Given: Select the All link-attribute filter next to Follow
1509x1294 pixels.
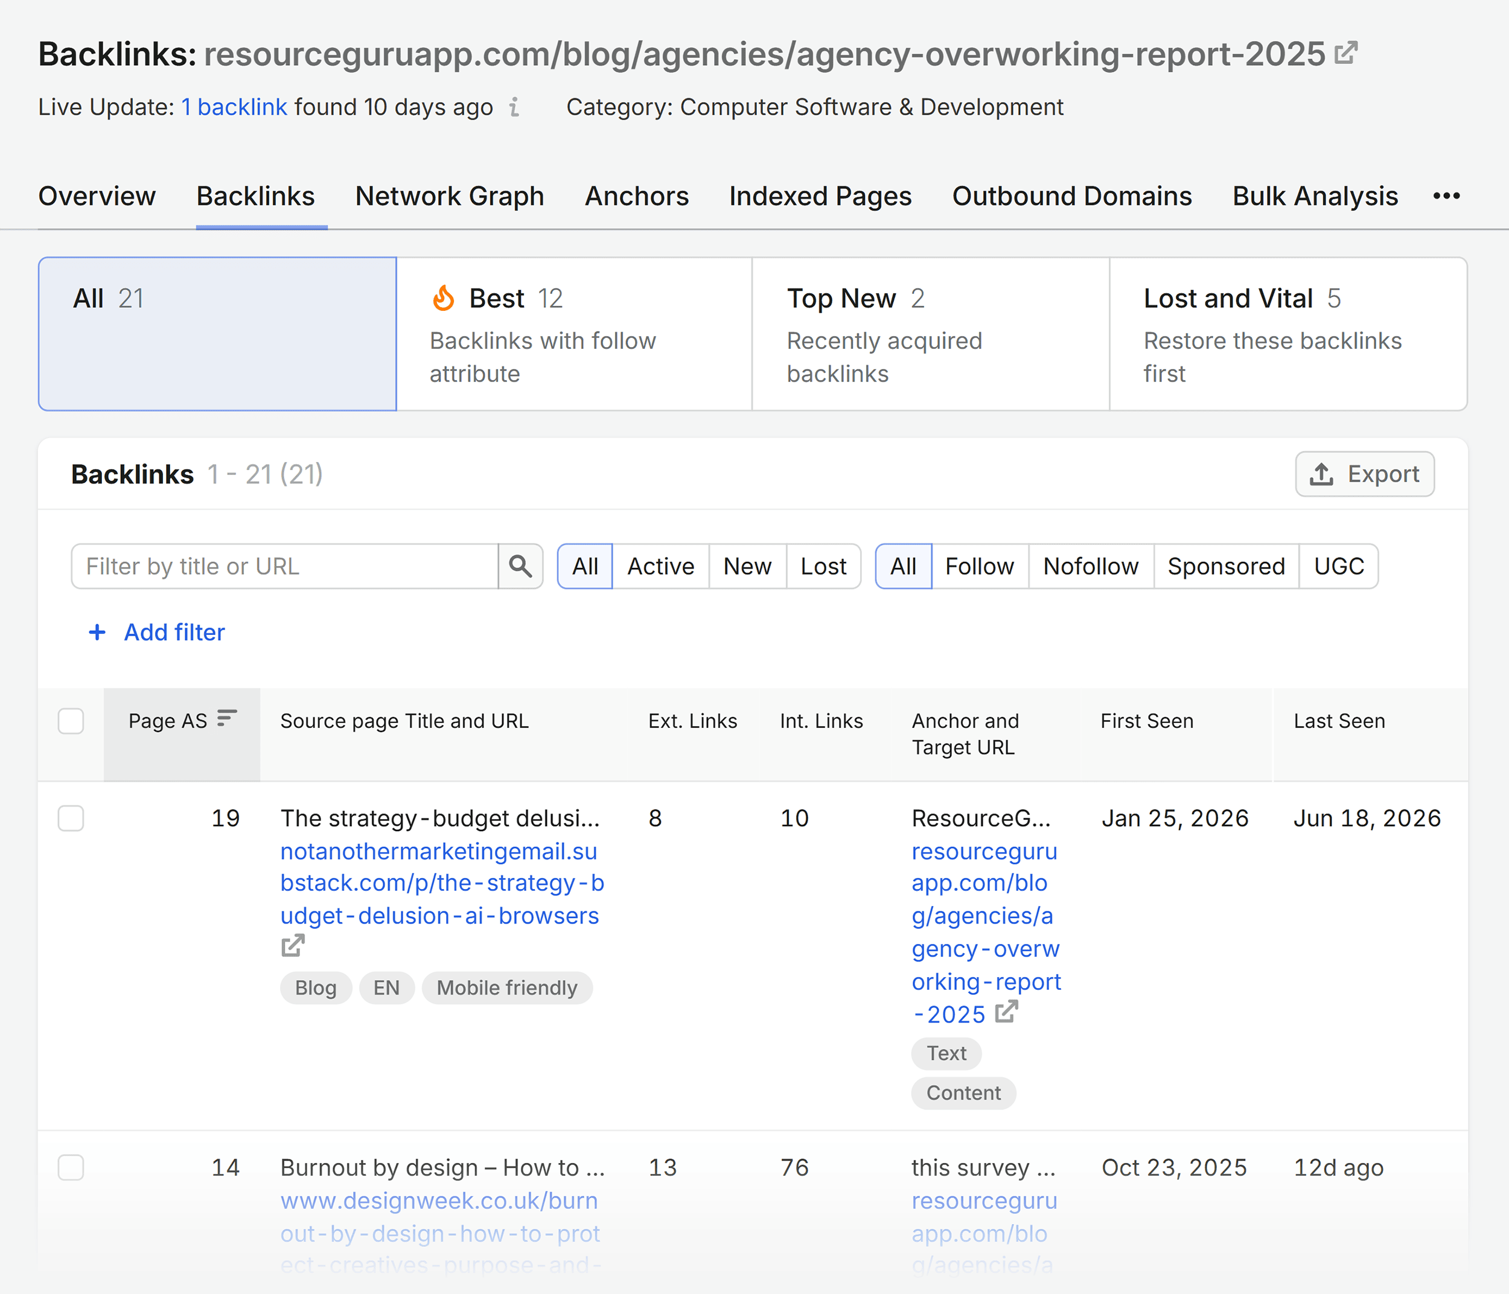Looking at the screenshot, I should [903, 566].
